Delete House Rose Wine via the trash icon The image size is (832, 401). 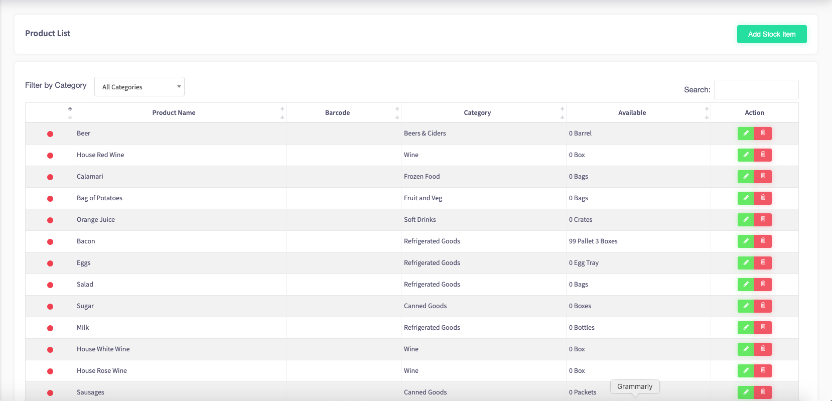(x=763, y=370)
